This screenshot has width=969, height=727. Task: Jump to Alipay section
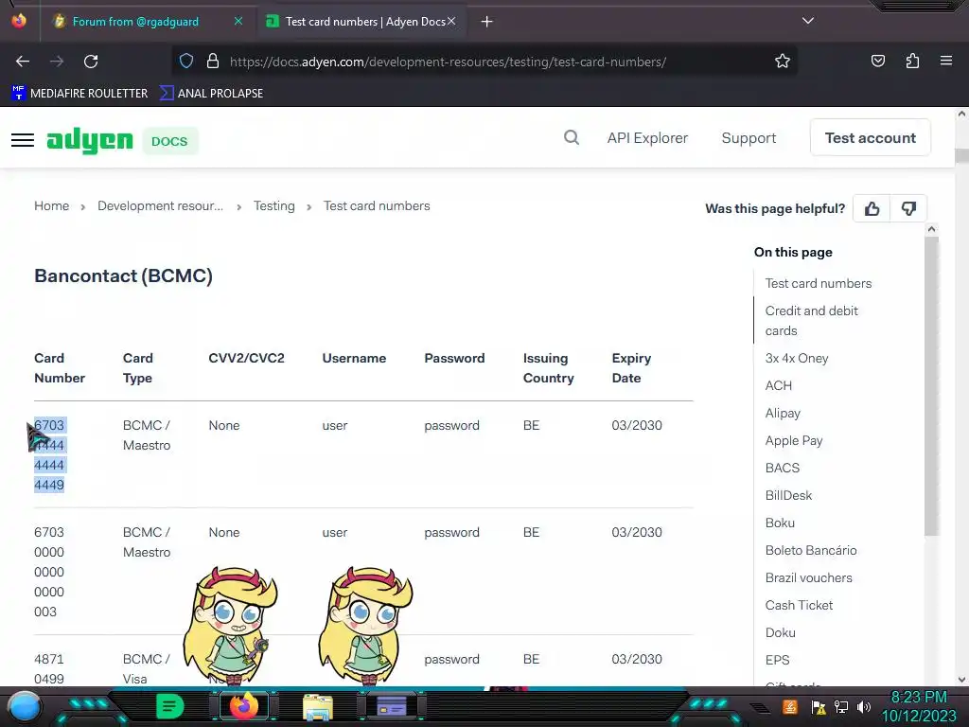783,413
